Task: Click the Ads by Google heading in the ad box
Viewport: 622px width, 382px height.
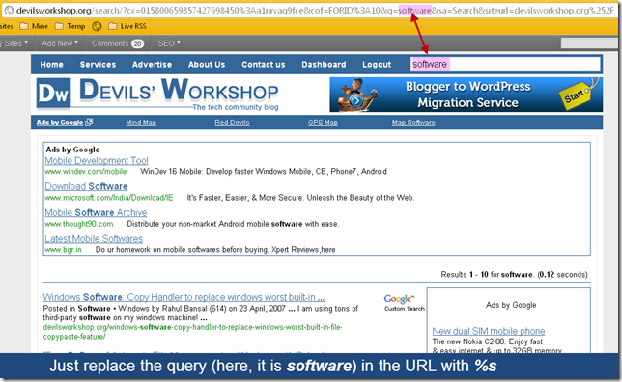Action: 72,150
